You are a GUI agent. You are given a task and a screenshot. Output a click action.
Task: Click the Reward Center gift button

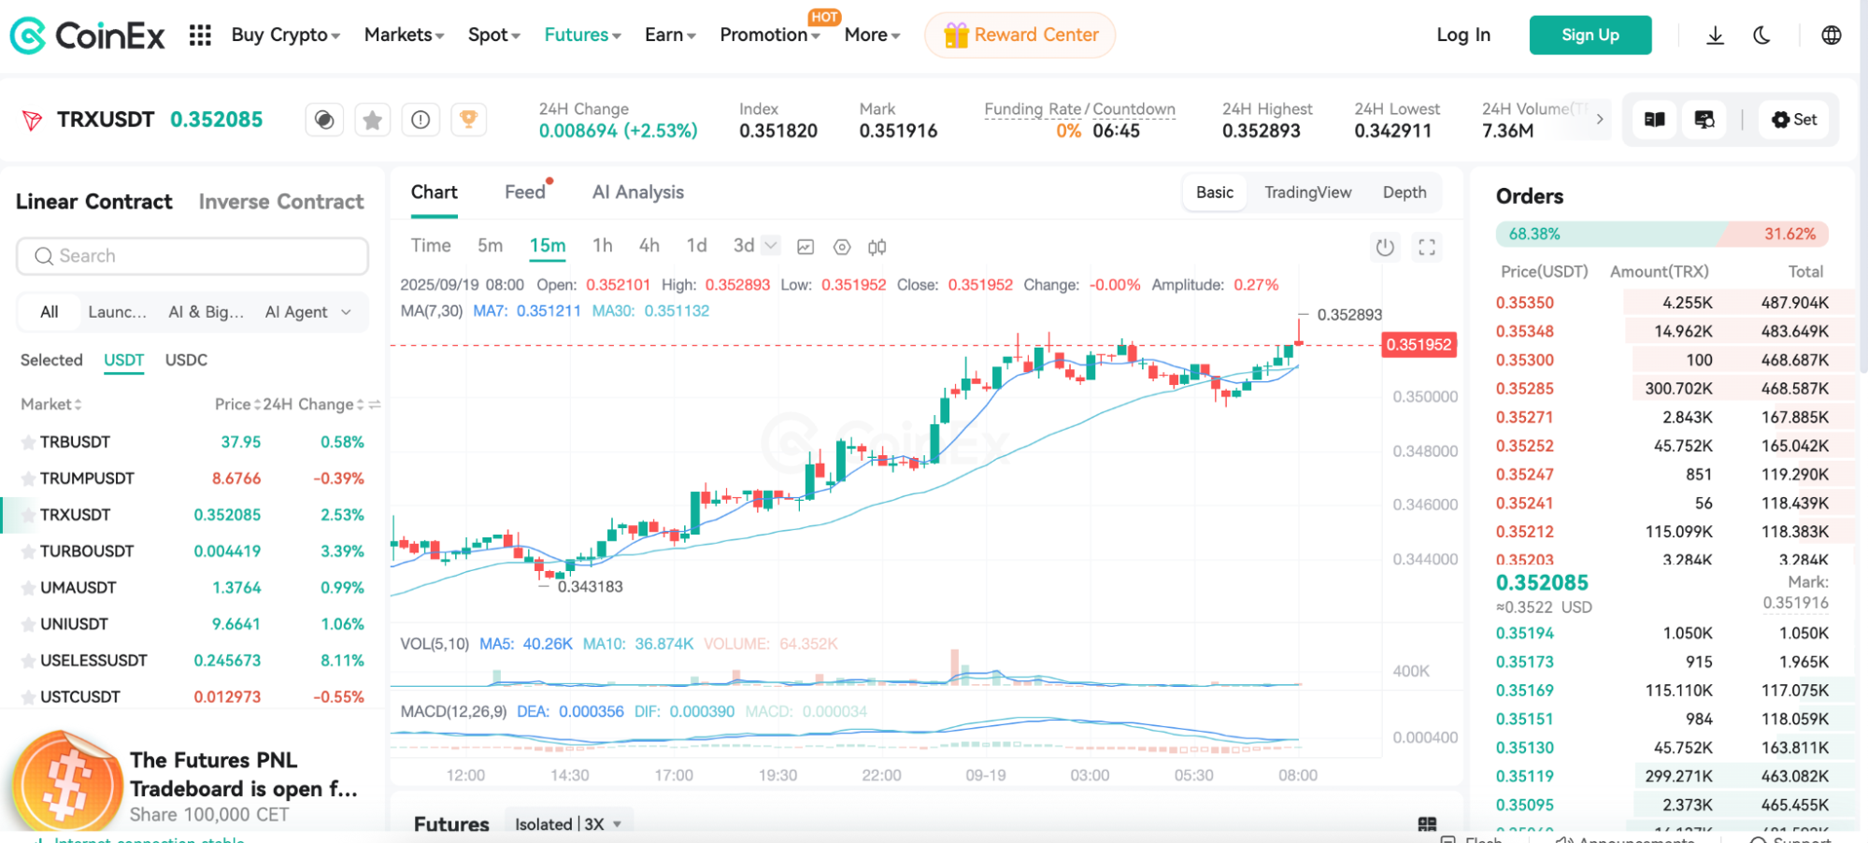(1020, 36)
